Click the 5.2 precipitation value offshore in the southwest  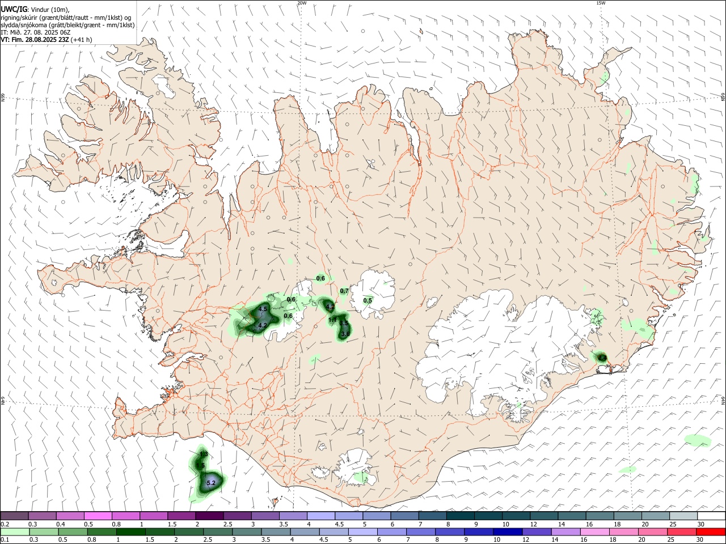(x=211, y=483)
